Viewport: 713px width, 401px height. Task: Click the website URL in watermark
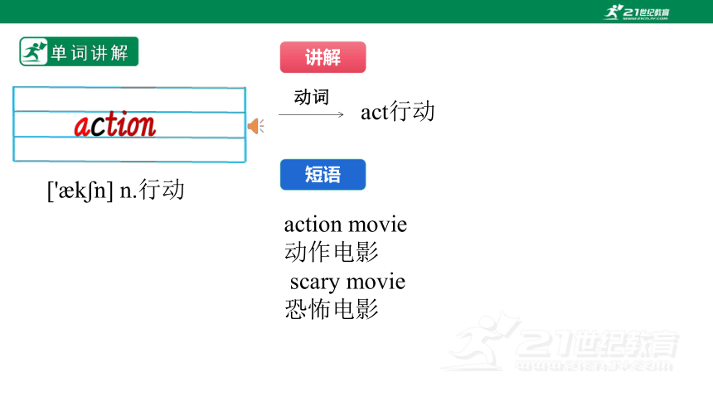[x=594, y=365]
